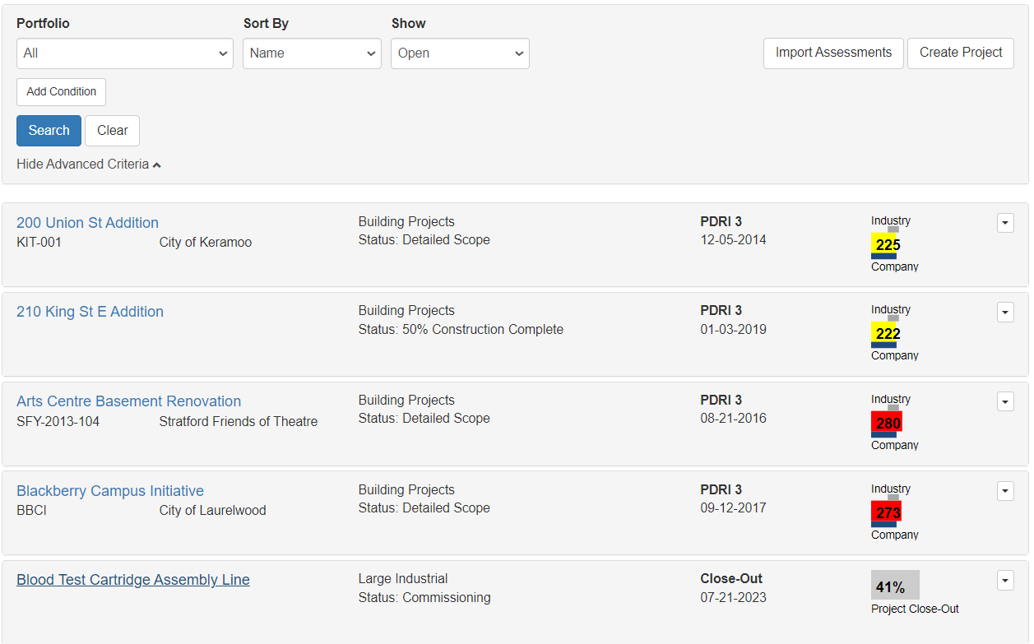Screen dimensions: 1034x644
Task: Open Blood Test Cartridge Assembly Line project
Action: 133,580
